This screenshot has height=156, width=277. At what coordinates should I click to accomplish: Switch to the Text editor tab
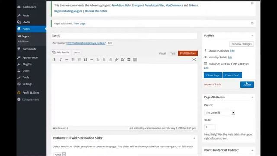(173, 53)
